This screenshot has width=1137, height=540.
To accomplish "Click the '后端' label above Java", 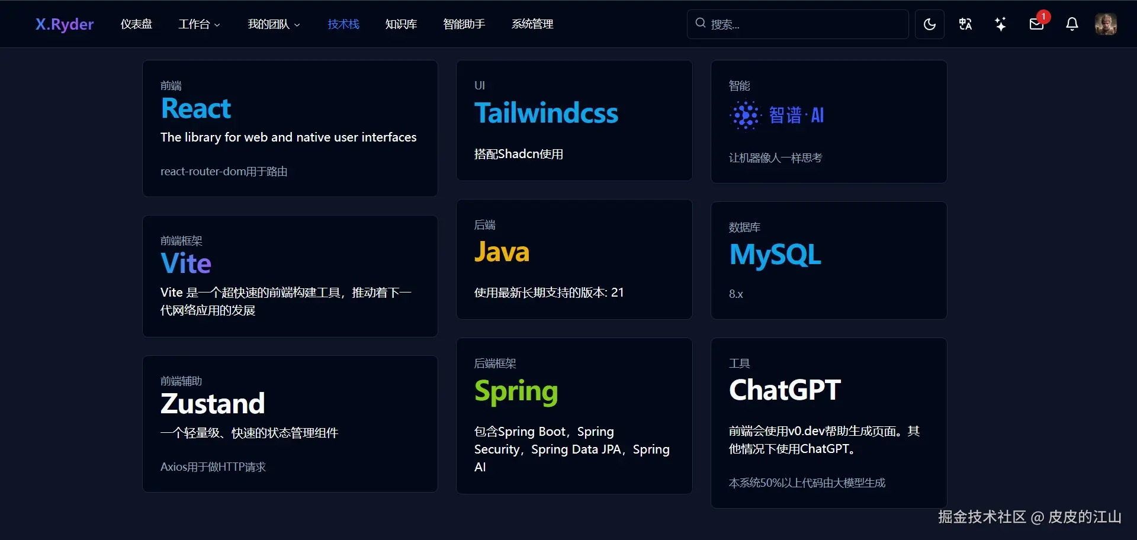I will tap(485, 225).
